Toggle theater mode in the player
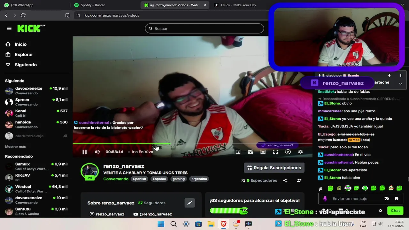 coord(263,152)
